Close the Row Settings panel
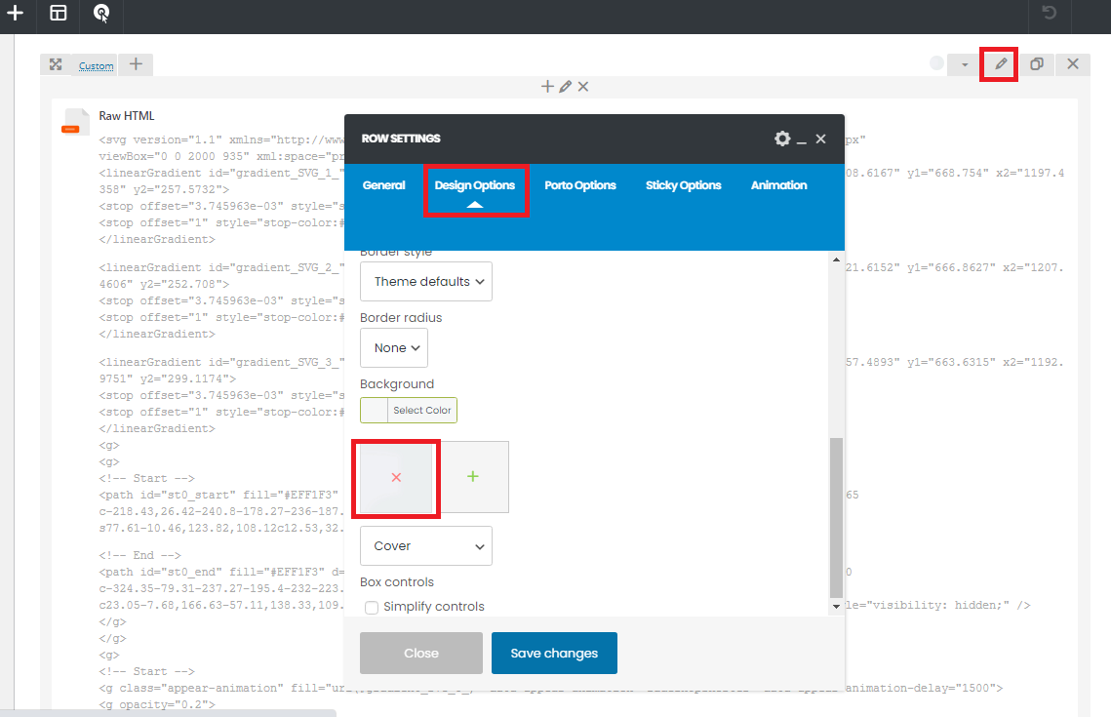This screenshot has height=717, width=1111. [820, 139]
